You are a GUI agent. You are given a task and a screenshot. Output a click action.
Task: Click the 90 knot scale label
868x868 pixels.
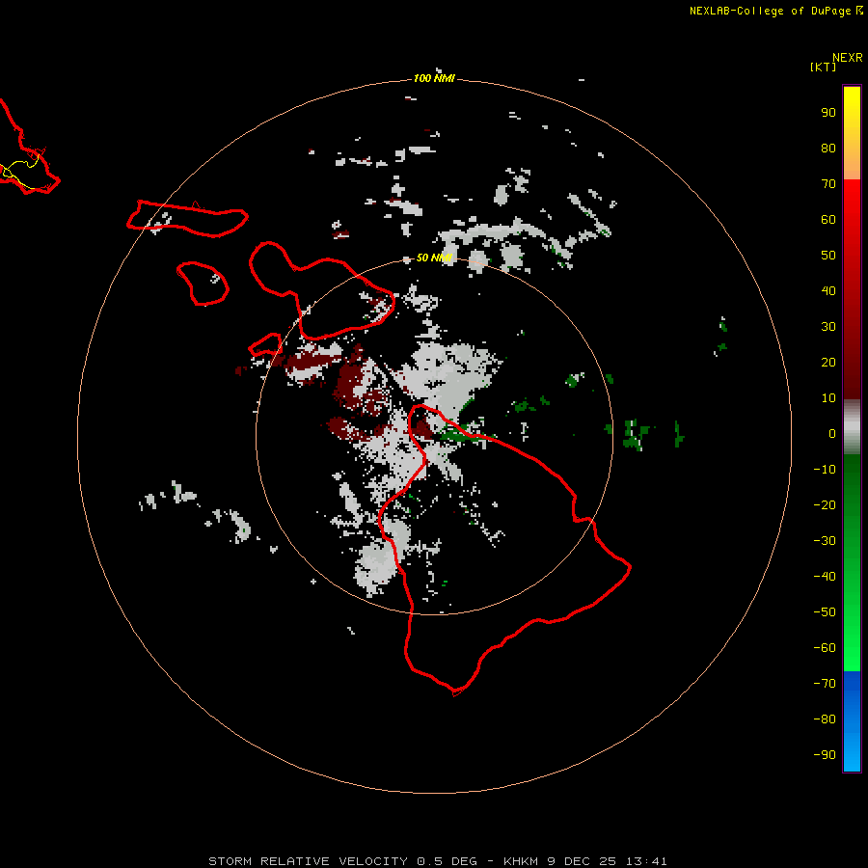tap(828, 113)
